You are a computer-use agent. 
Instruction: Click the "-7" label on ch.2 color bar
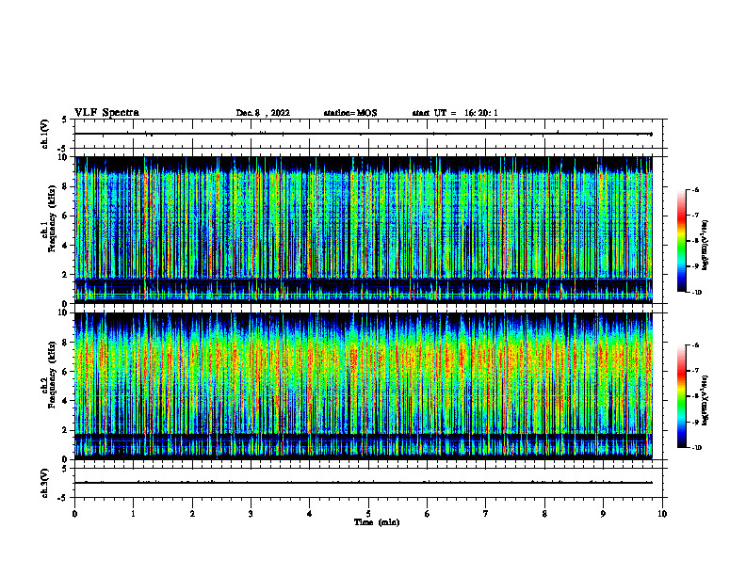coord(695,371)
